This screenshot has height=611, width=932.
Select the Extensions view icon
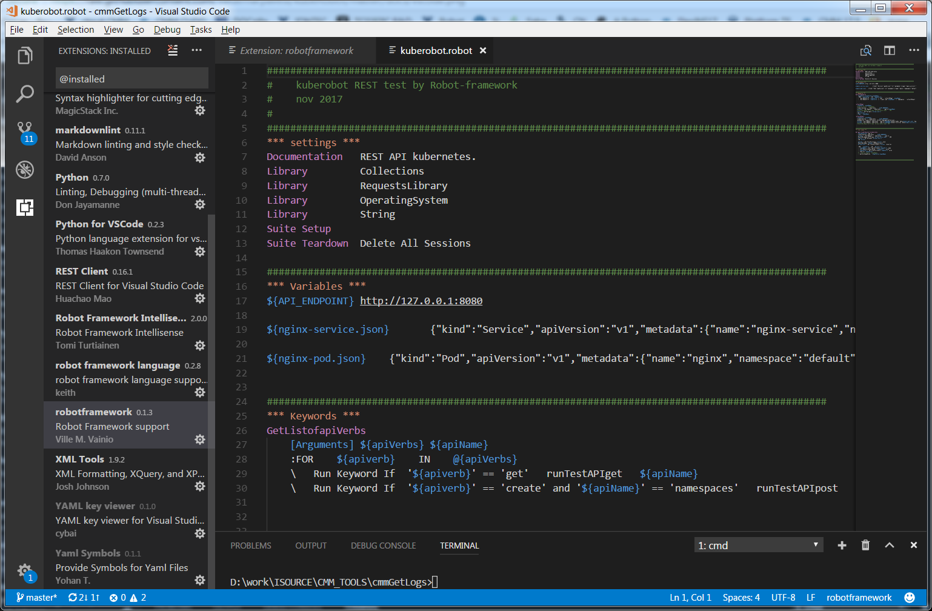click(25, 207)
